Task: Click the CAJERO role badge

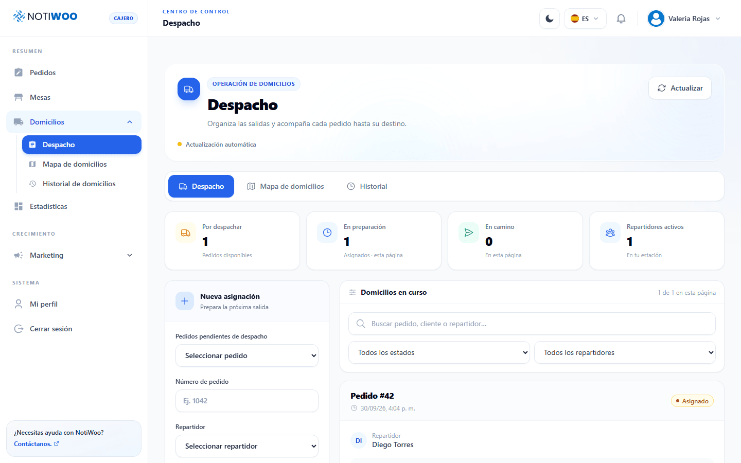Action: point(123,18)
